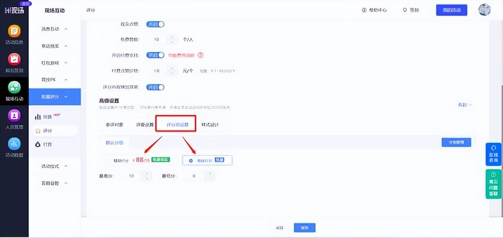The width and height of the screenshot is (503, 238).
Task: Toggle the 开启付费点赞 switch
Action: (x=155, y=55)
